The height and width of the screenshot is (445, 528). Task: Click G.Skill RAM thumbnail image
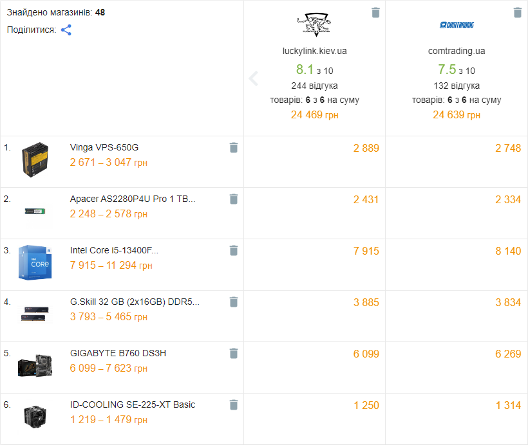tap(35, 314)
